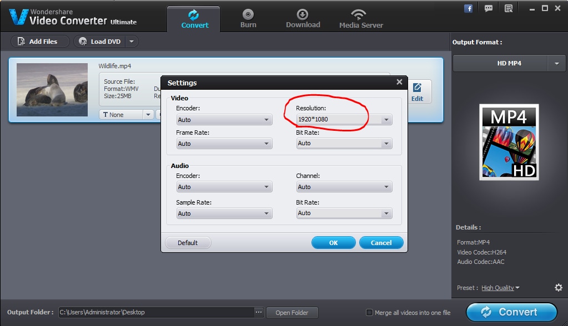
Task: Open the Audio Bit Rate dropdown
Action: click(344, 213)
